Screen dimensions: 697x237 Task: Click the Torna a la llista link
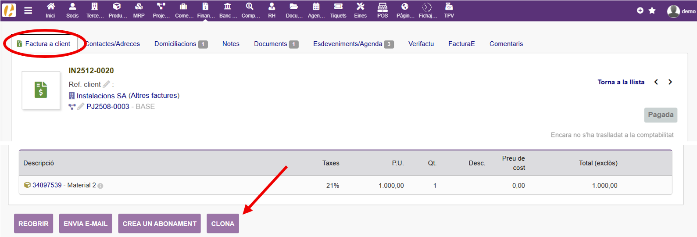tap(621, 82)
